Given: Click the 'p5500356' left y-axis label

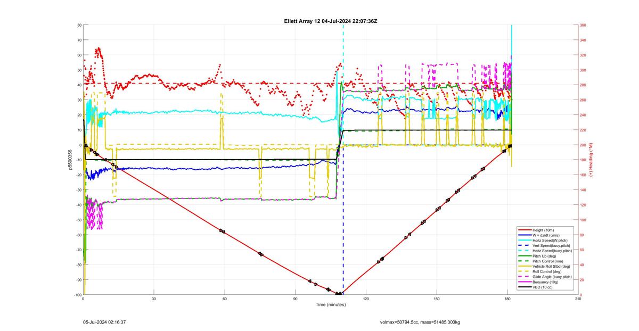Looking at the screenshot, I should click(x=70, y=160).
